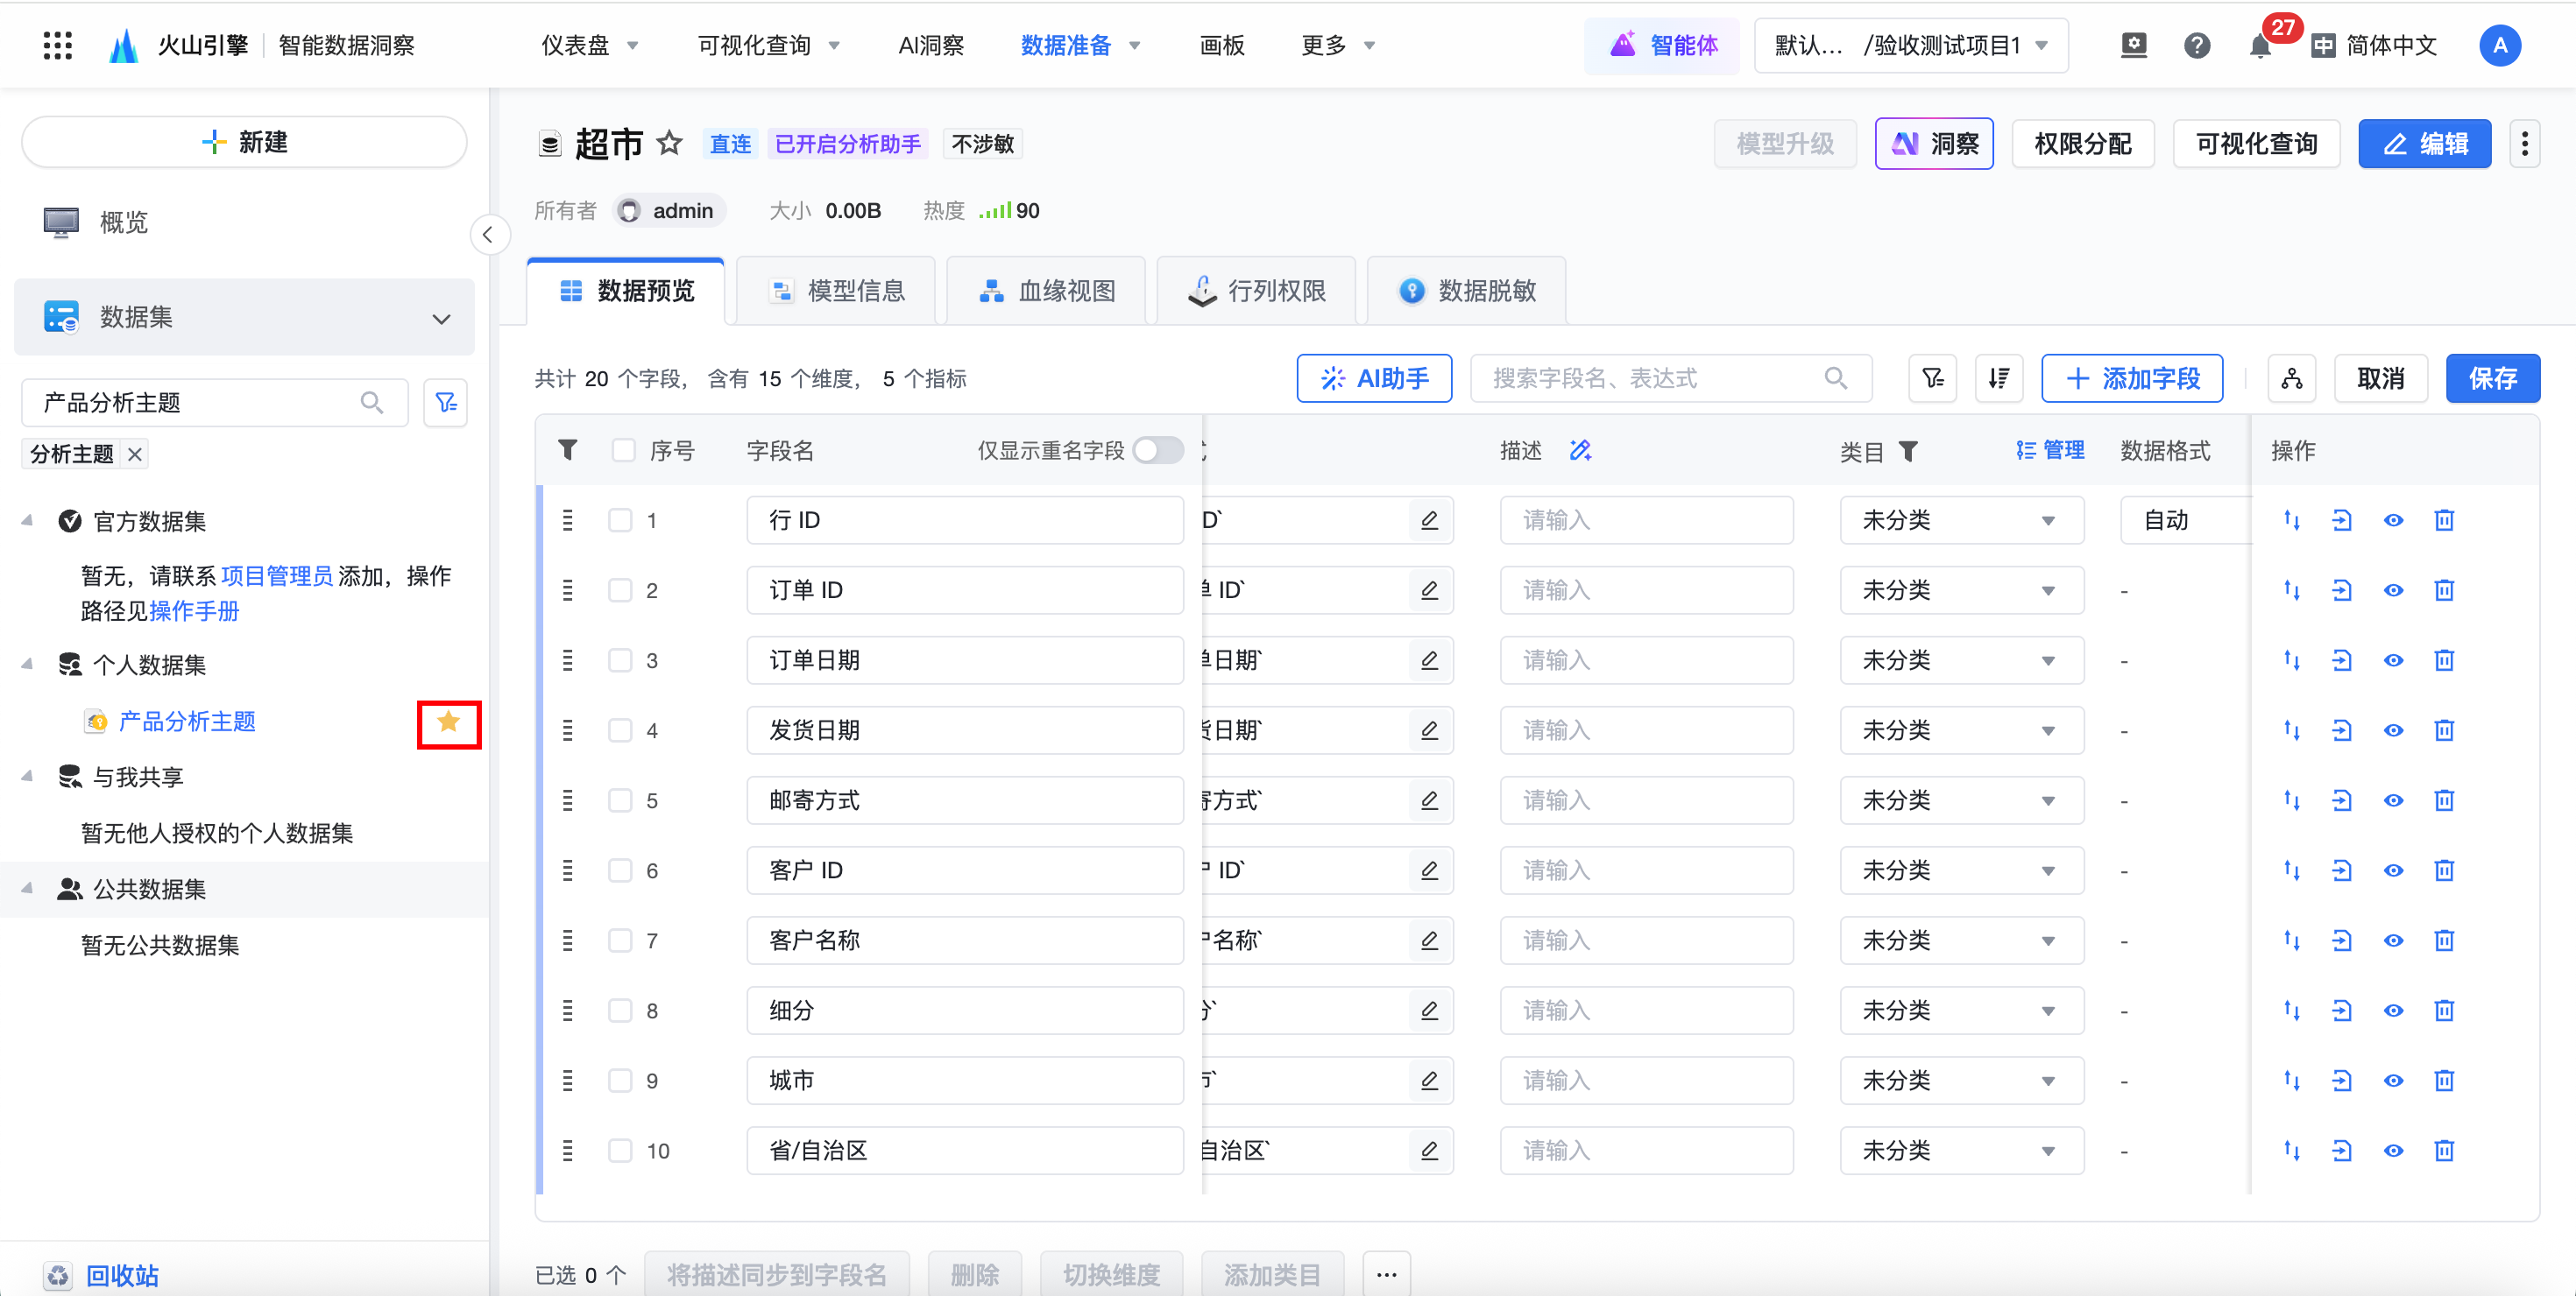This screenshot has width=2576, height=1296.
Task: Check the checkbox for row 3 订单日期
Action: click(621, 660)
